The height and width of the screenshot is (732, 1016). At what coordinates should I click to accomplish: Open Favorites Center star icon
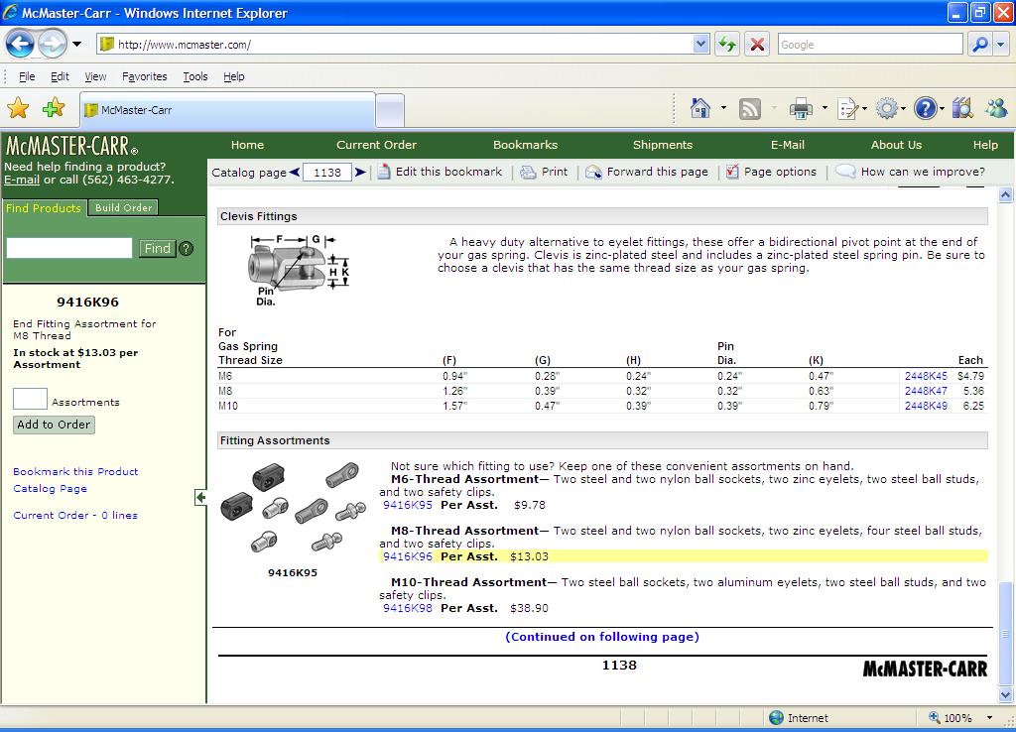pos(18,108)
